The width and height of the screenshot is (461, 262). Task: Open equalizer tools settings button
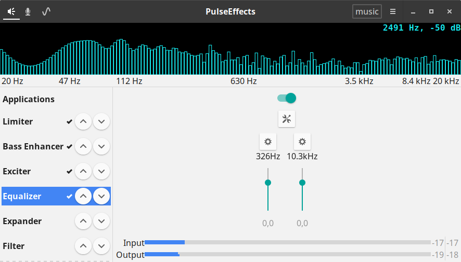pyautogui.click(x=287, y=119)
